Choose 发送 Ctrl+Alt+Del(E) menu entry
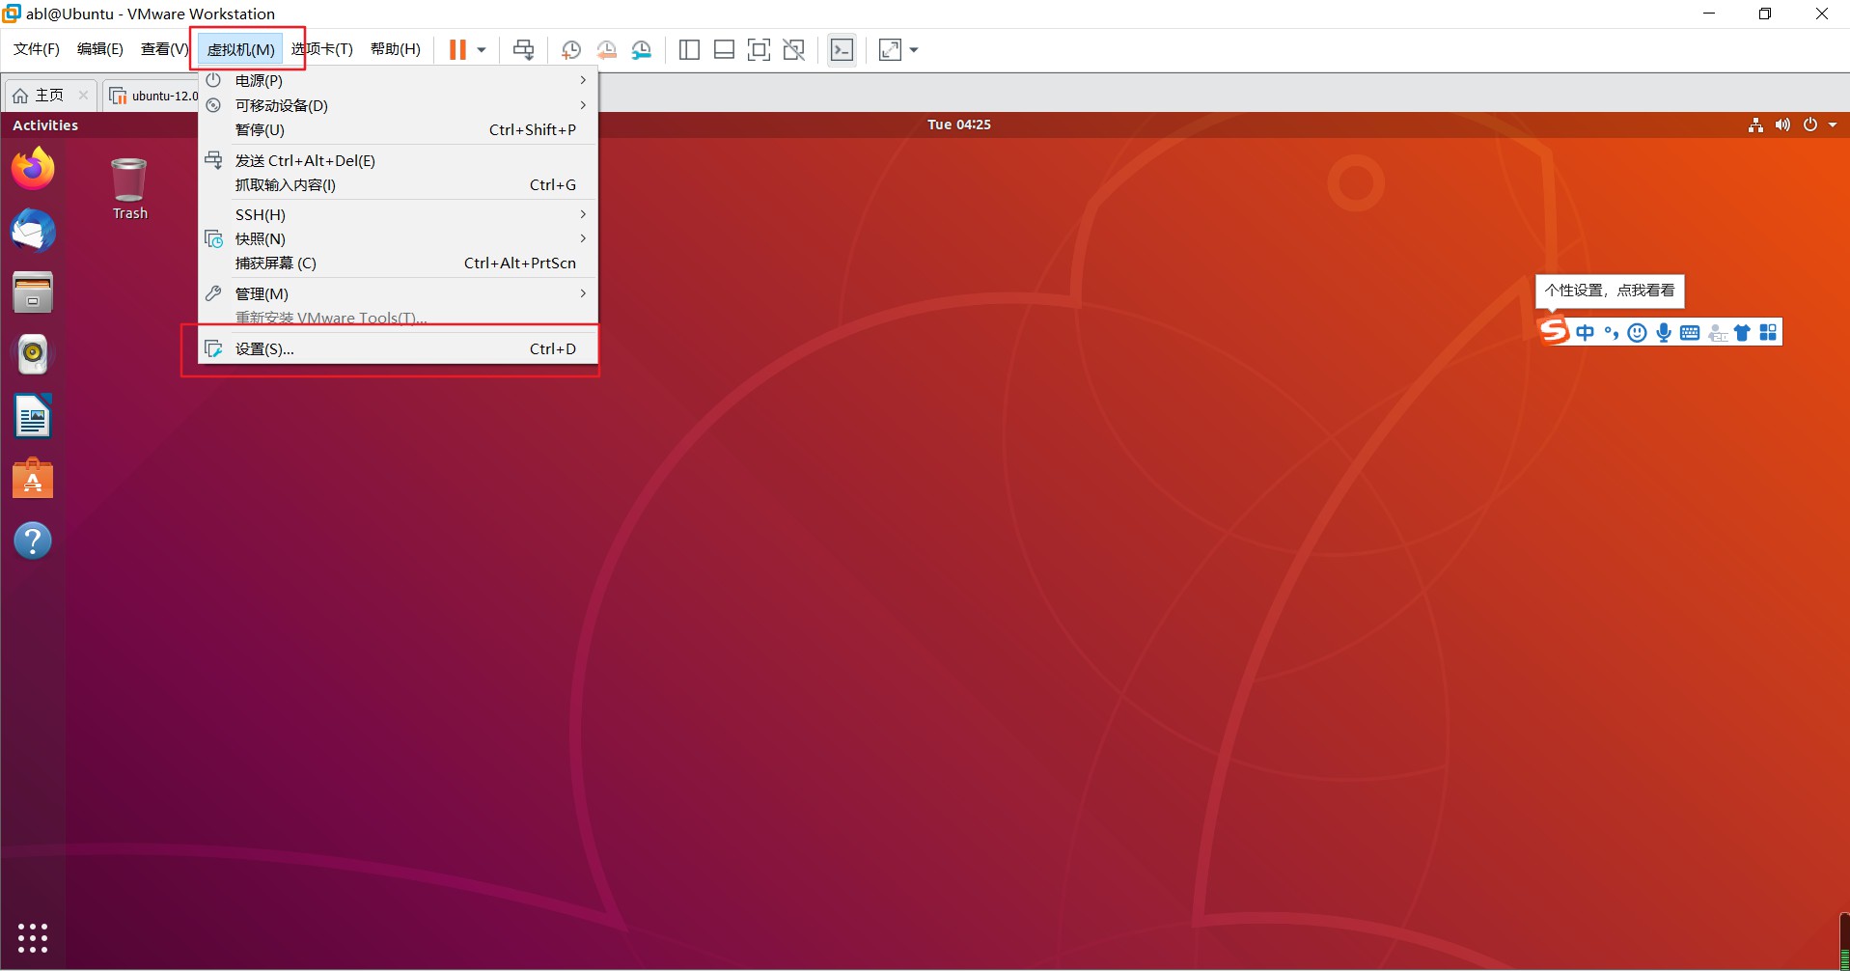The image size is (1850, 971). pyautogui.click(x=399, y=160)
